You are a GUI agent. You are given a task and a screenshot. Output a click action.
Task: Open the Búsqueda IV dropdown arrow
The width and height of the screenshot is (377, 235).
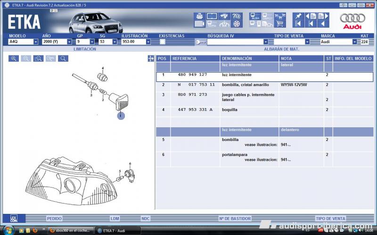(x=265, y=42)
